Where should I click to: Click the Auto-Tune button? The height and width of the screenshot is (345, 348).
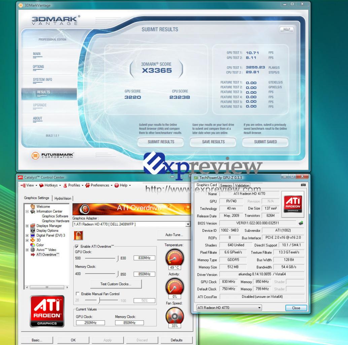pyautogui.click(x=174, y=235)
